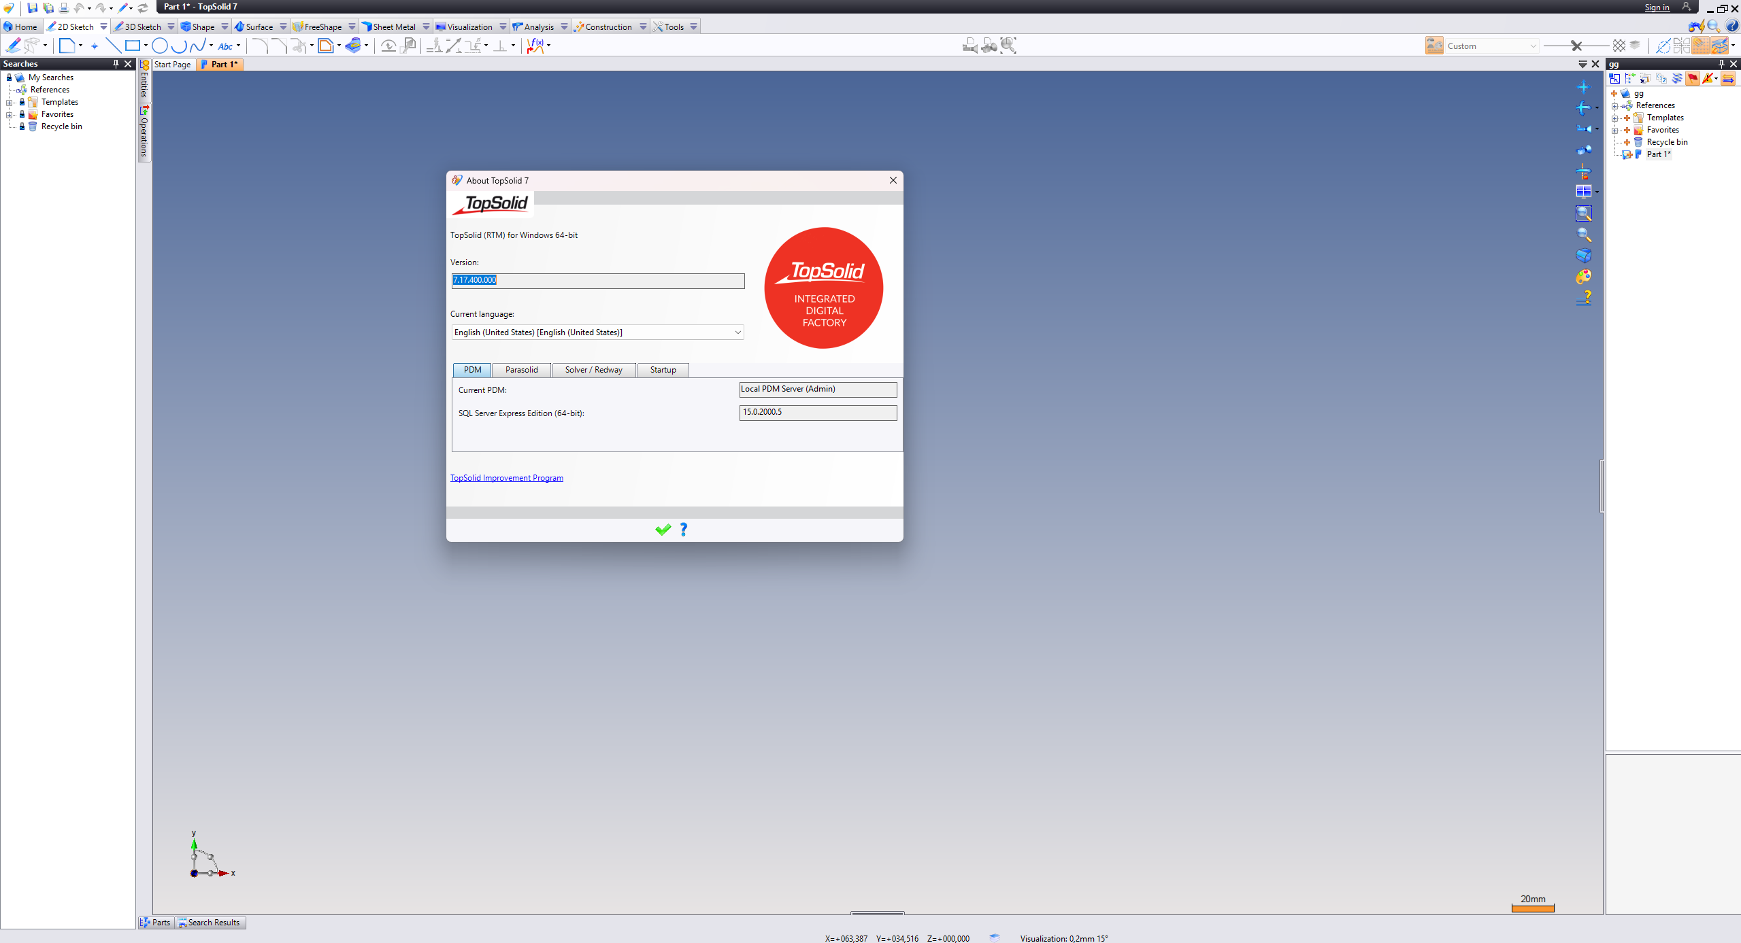Click the red flag icon in the gg panel
The height and width of the screenshot is (943, 1741).
click(1692, 78)
